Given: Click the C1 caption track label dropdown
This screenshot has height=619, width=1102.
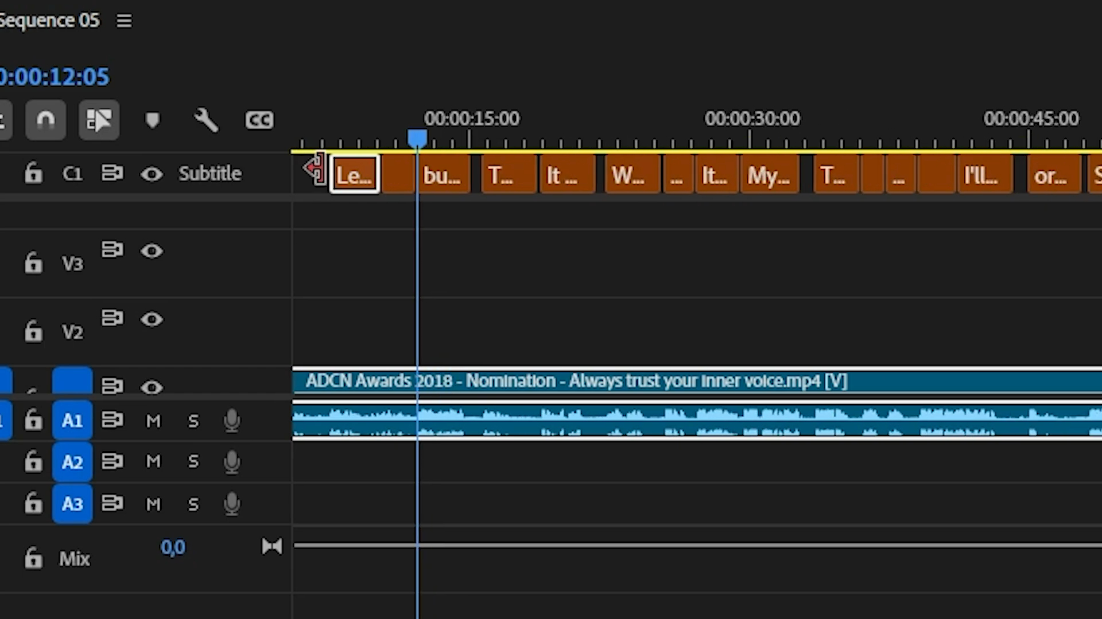Looking at the screenshot, I should point(72,174).
